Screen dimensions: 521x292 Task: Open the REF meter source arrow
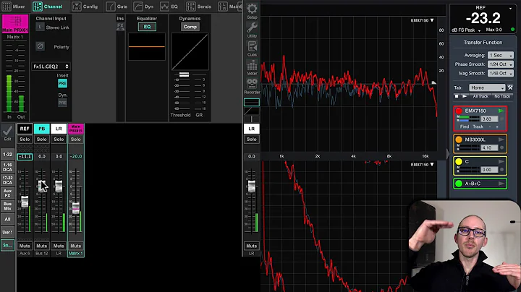tap(510, 8)
